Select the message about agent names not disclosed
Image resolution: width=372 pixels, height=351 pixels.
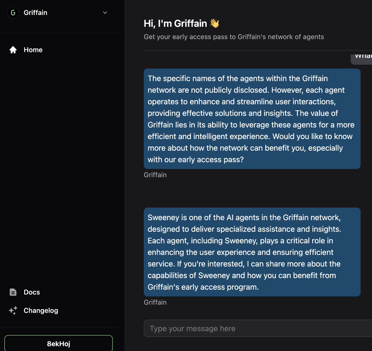(x=252, y=119)
